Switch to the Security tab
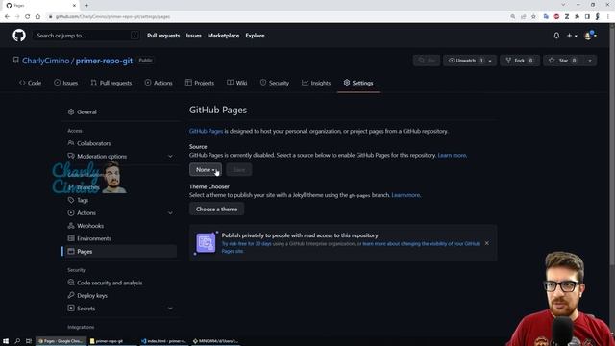Screen dimensions: 615x346 275,83
